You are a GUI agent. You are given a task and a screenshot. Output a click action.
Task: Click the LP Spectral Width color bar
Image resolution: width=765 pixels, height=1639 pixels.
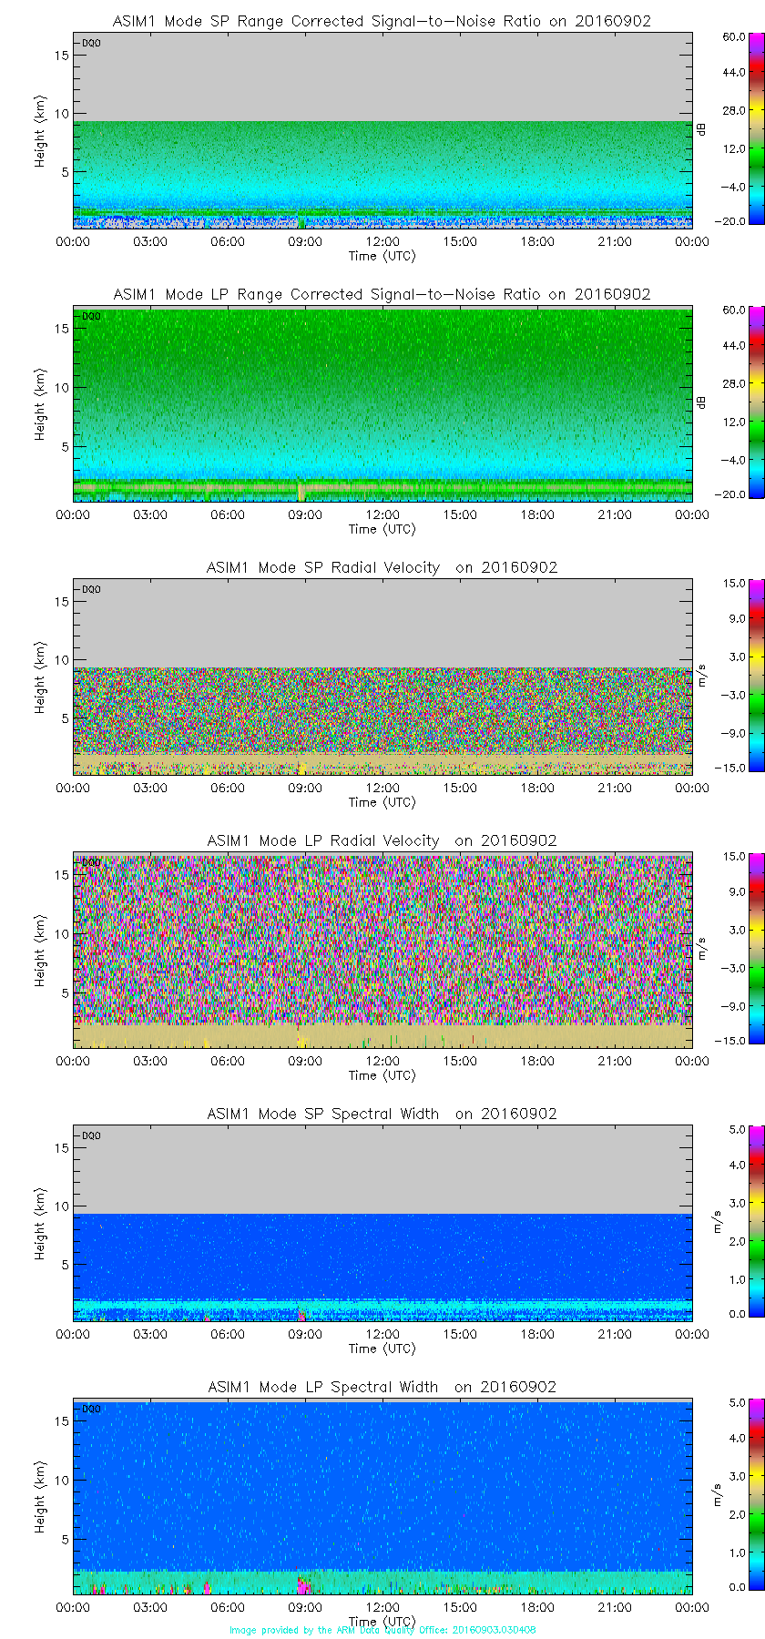(x=733, y=1494)
